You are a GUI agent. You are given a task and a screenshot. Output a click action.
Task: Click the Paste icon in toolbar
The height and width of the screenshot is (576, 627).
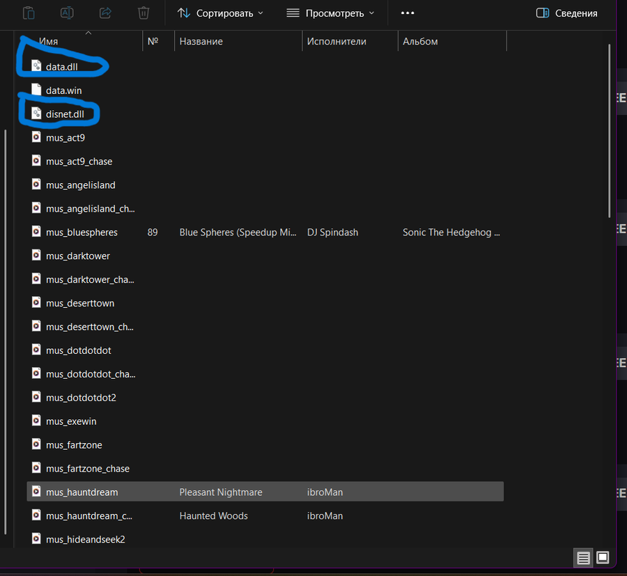(x=29, y=13)
